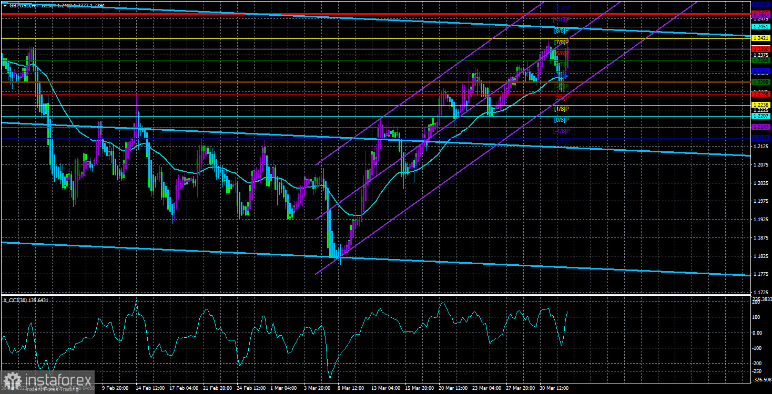Select the 1.1875 price axis value

tap(760, 237)
